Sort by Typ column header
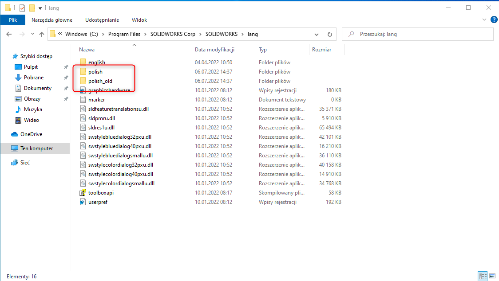The image size is (499, 281). click(x=262, y=50)
